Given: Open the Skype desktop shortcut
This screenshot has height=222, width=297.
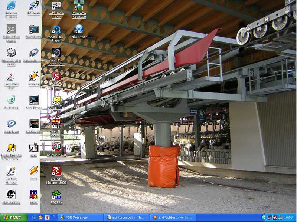Looking at the screenshot, I should [x=56, y=77].
